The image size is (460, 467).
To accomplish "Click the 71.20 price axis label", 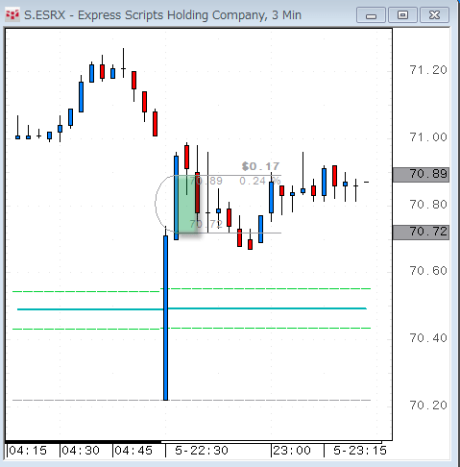I will pyautogui.click(x=428, y=70).
